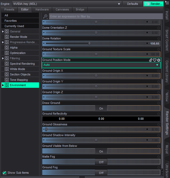Open the Smart Content side tab

pyautogui.click(x=167, y=40)
